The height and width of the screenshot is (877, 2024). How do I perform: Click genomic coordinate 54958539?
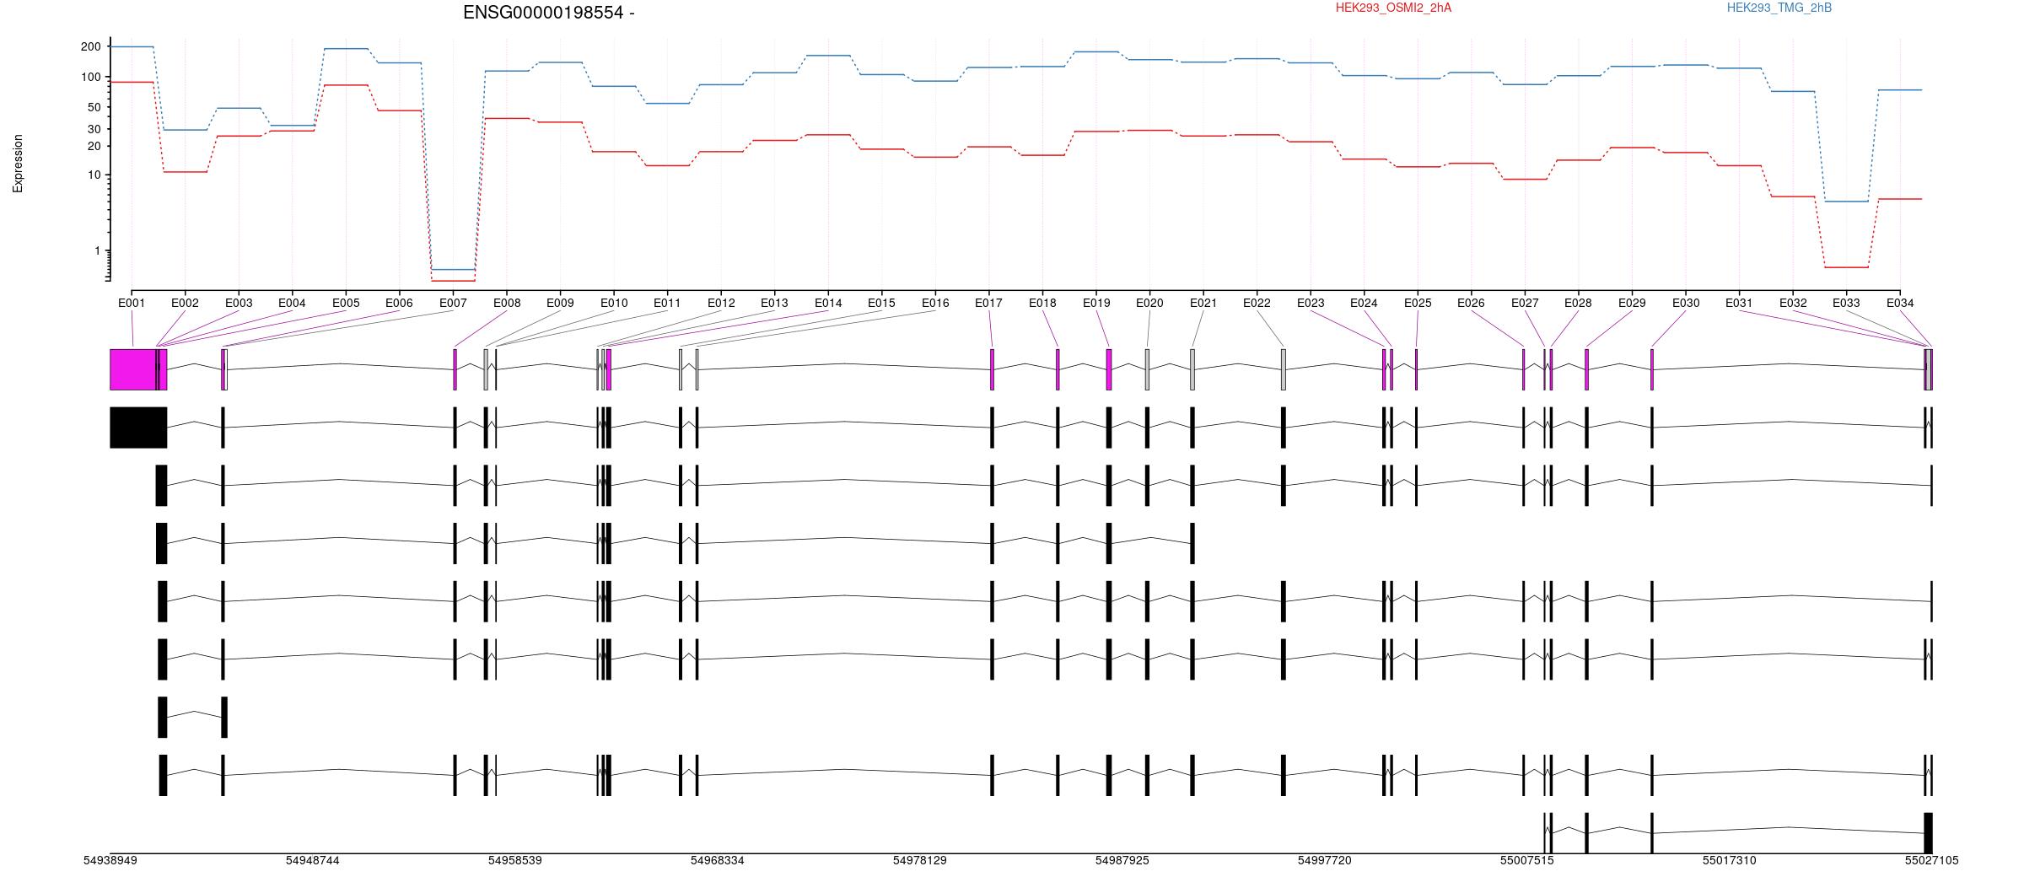click(515, 860)
